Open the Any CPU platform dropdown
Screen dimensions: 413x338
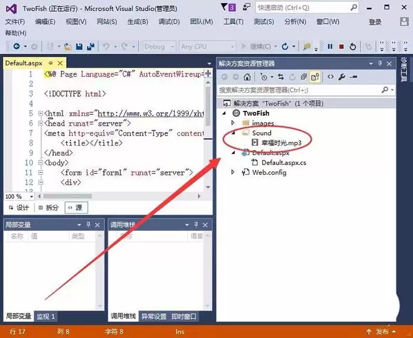pos(207,47)
